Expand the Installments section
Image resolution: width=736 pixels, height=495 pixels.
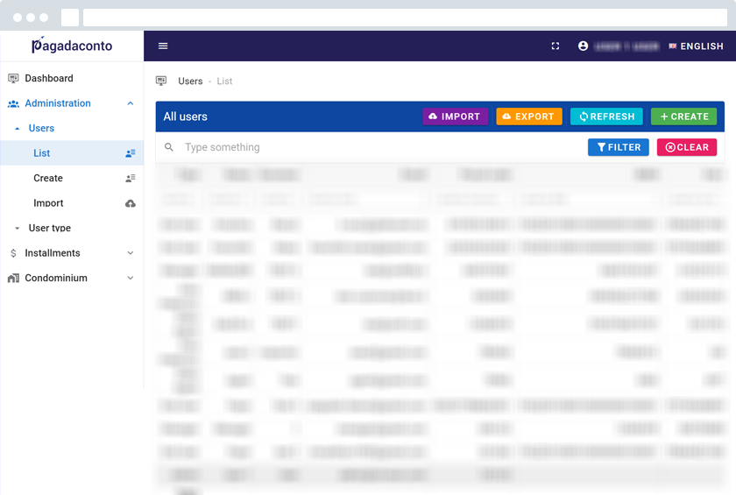pyautogui.click(x=131, y=253)
